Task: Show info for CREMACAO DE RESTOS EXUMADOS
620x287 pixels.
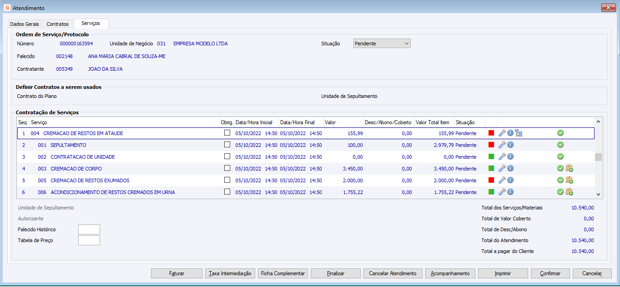Action: tap(510, 180)
